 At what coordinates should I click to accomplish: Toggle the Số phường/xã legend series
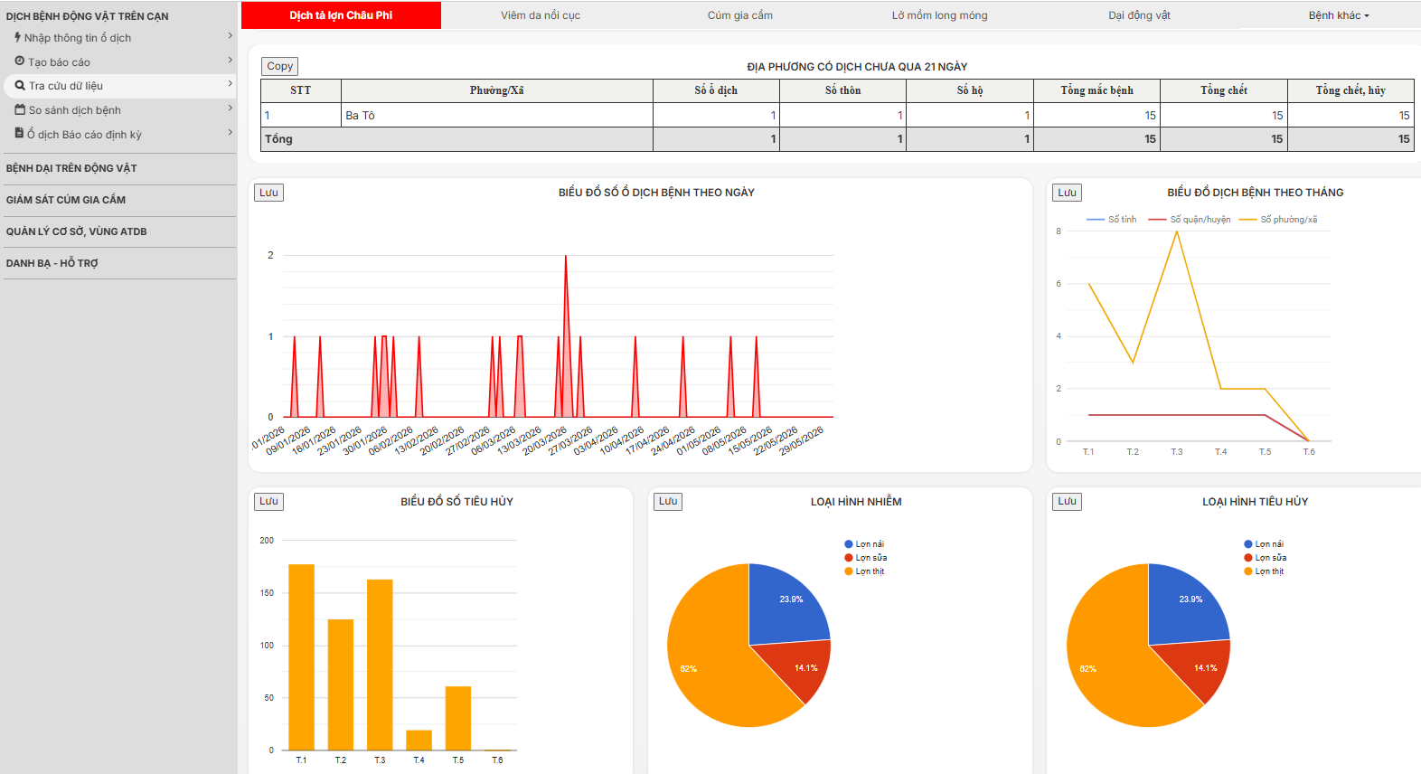[x=1278, y=220]
